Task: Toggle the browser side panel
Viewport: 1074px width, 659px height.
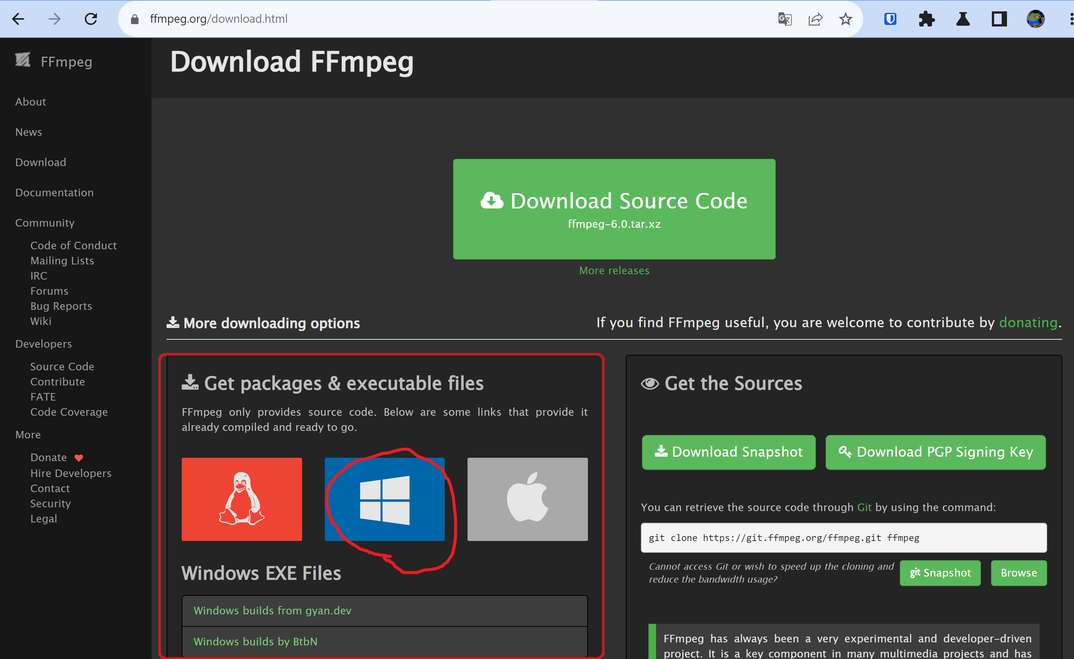Action: pyautogui.click(x=999, y=19)
